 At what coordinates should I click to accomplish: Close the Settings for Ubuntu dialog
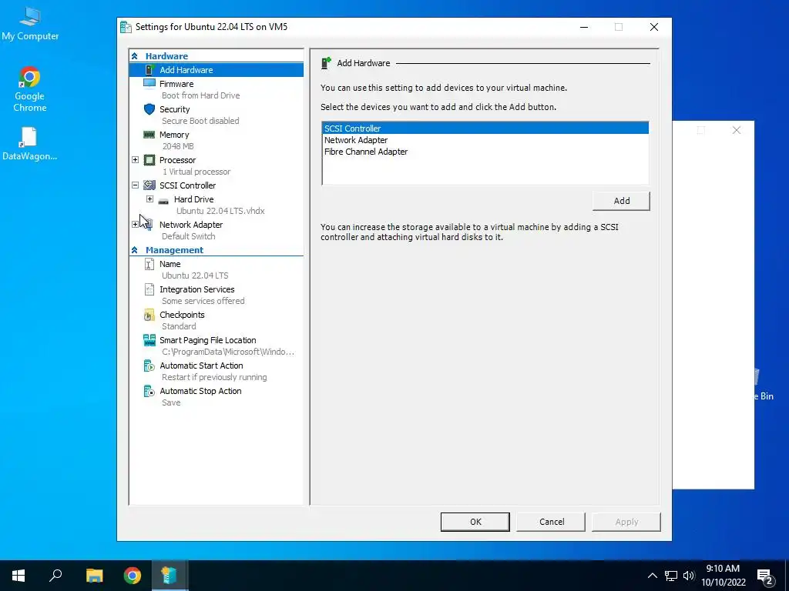[x=653, y=27]
